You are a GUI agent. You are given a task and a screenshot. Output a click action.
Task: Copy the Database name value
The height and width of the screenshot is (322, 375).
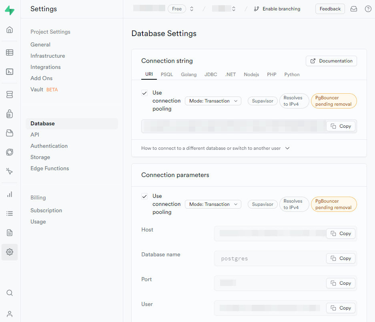pos(341,258)
